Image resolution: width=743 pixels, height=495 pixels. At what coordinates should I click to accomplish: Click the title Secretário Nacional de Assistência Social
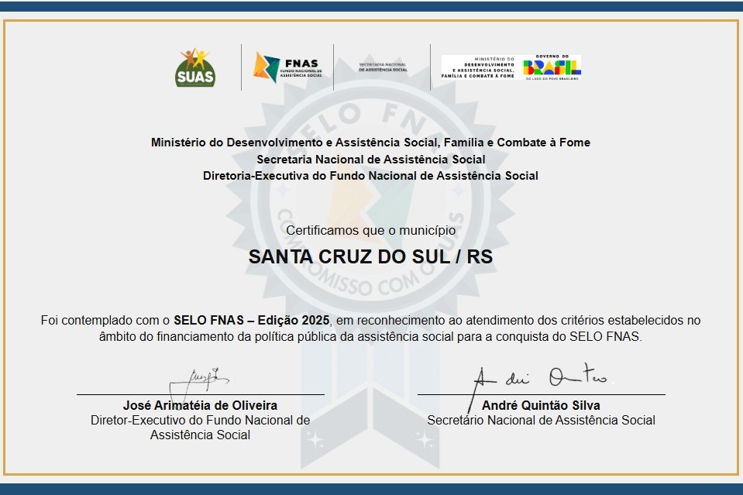[x=541, y=420]
